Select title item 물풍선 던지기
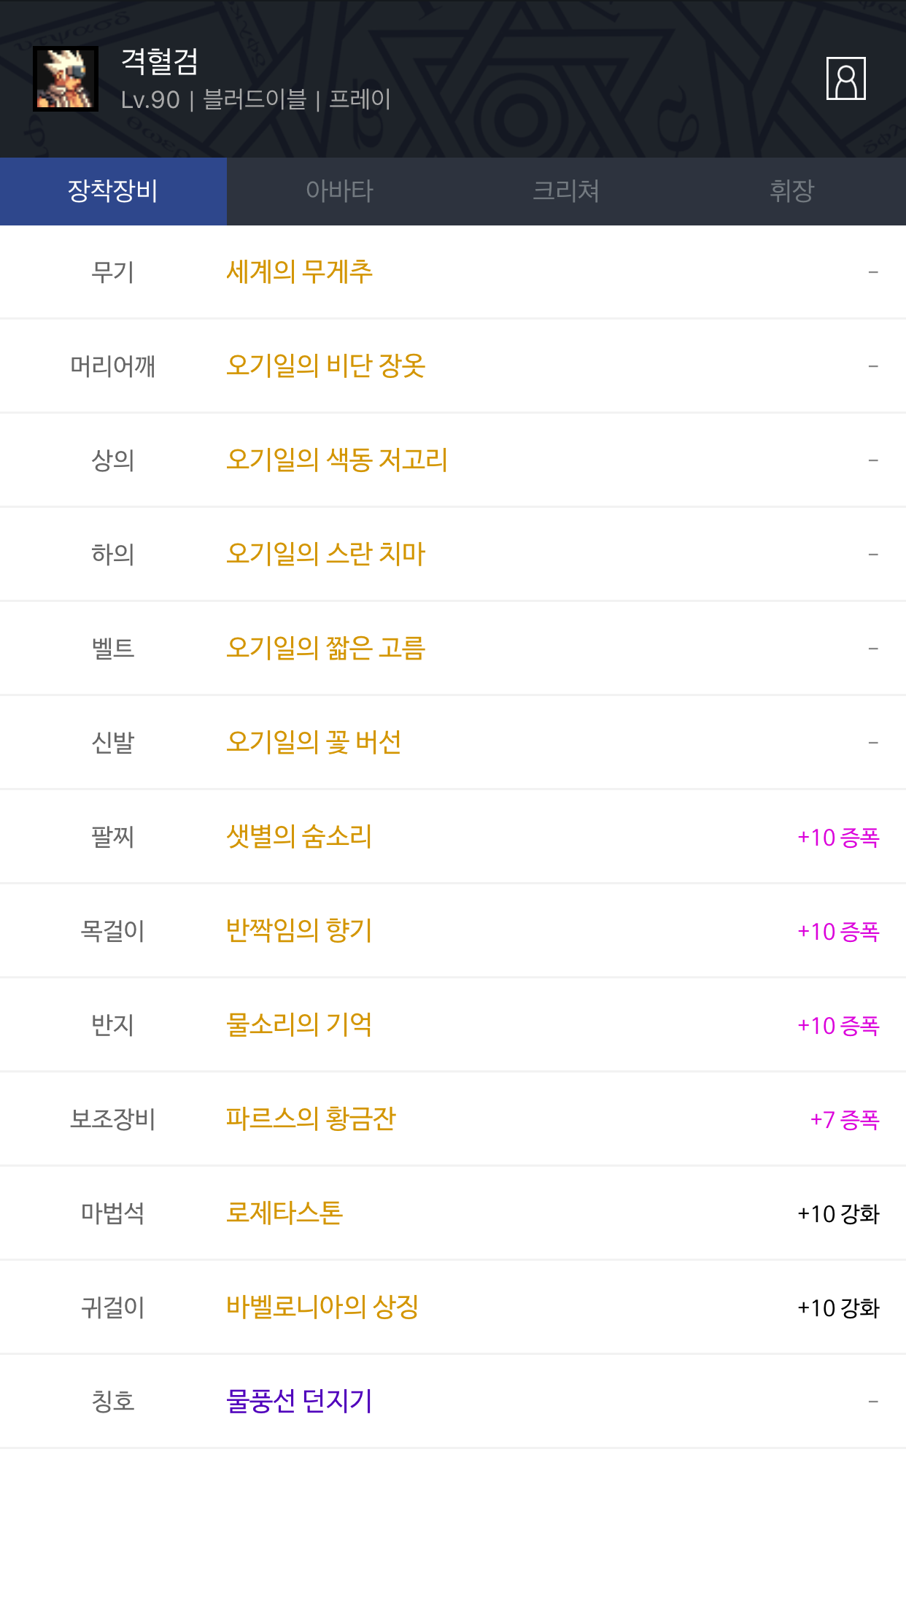The width and height of the screenshot is (906, 1611). [299, 1401]
